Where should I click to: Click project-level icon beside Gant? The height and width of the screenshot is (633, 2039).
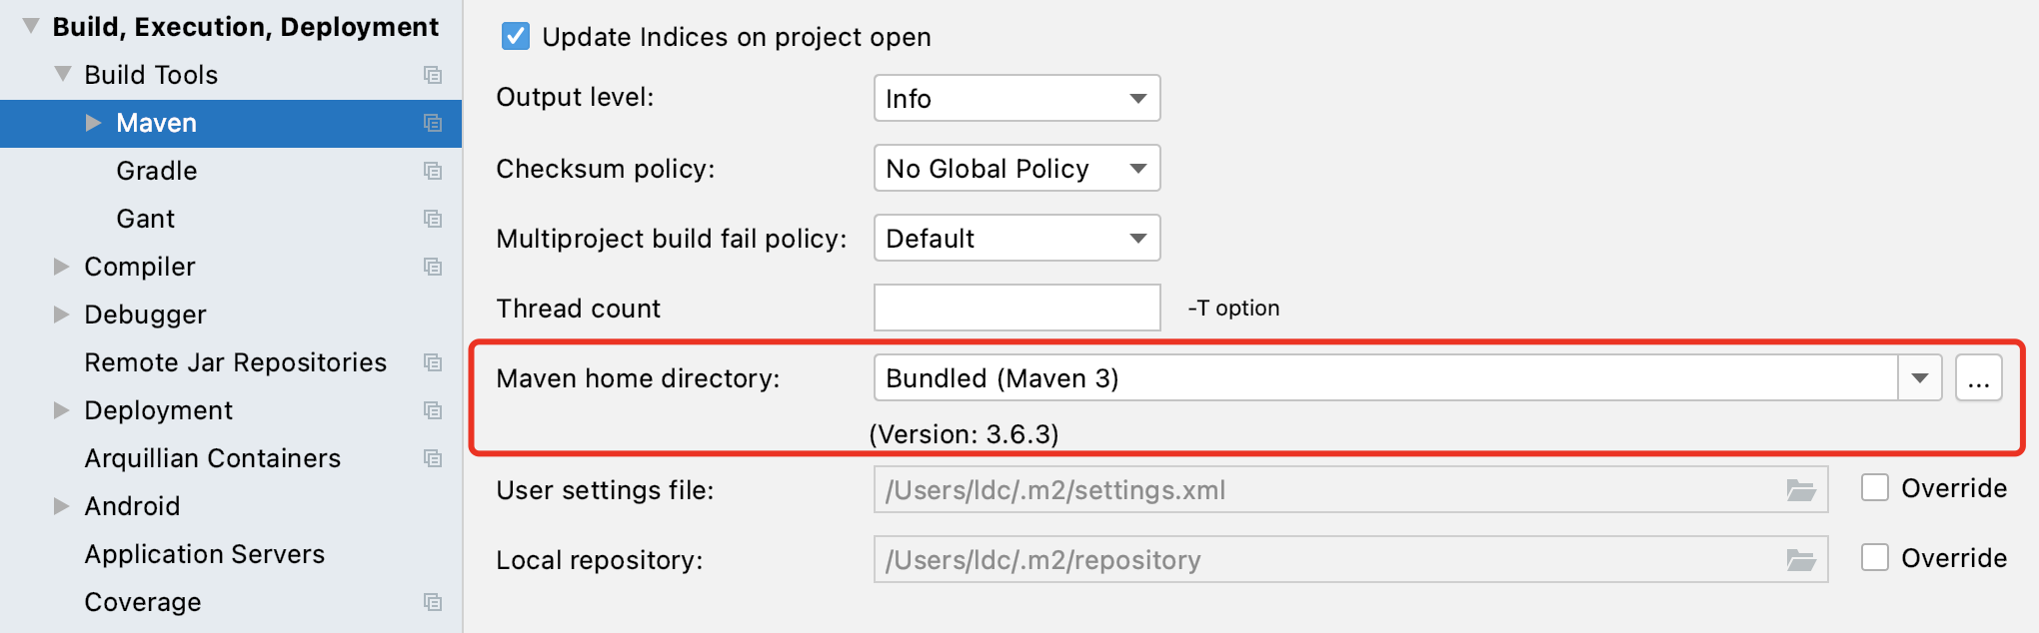(x=433, y=219)
